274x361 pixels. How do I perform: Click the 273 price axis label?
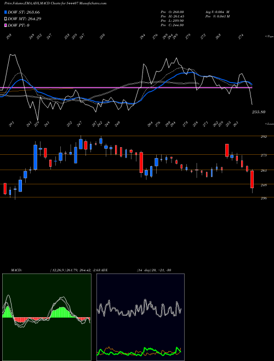tap(264, 155)
